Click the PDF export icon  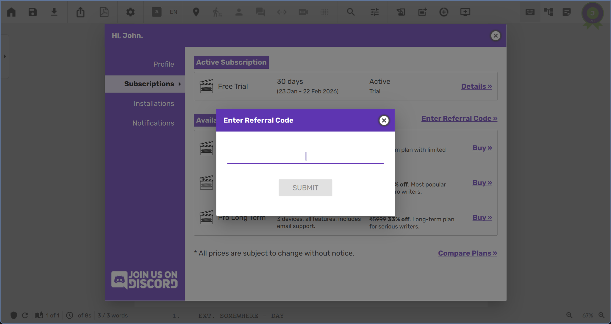pos(104,12)
